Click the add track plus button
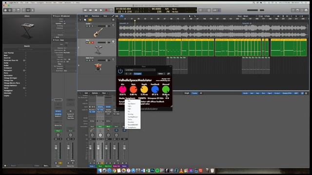Screen dimensions: 312x175 80,20
